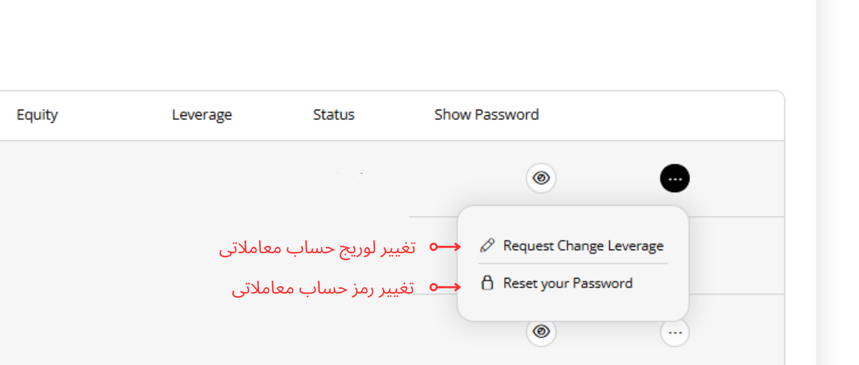
Task: Click the red Persian label for changing leverage
Action: [x=317, y=248]
